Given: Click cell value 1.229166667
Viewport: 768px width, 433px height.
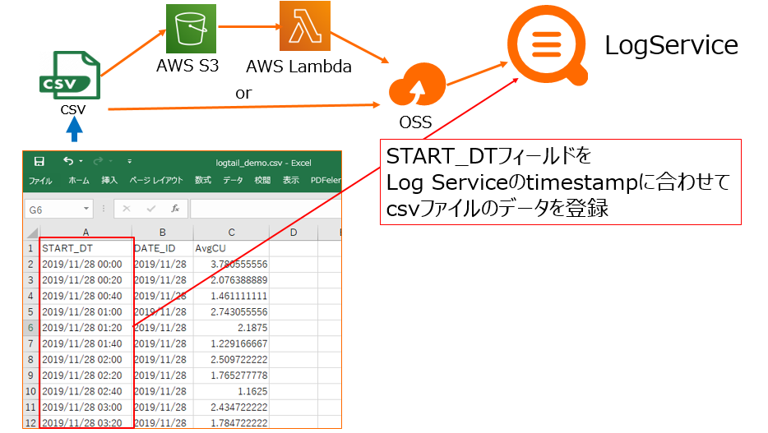Looking at the screenshot, I should (231, 344).
